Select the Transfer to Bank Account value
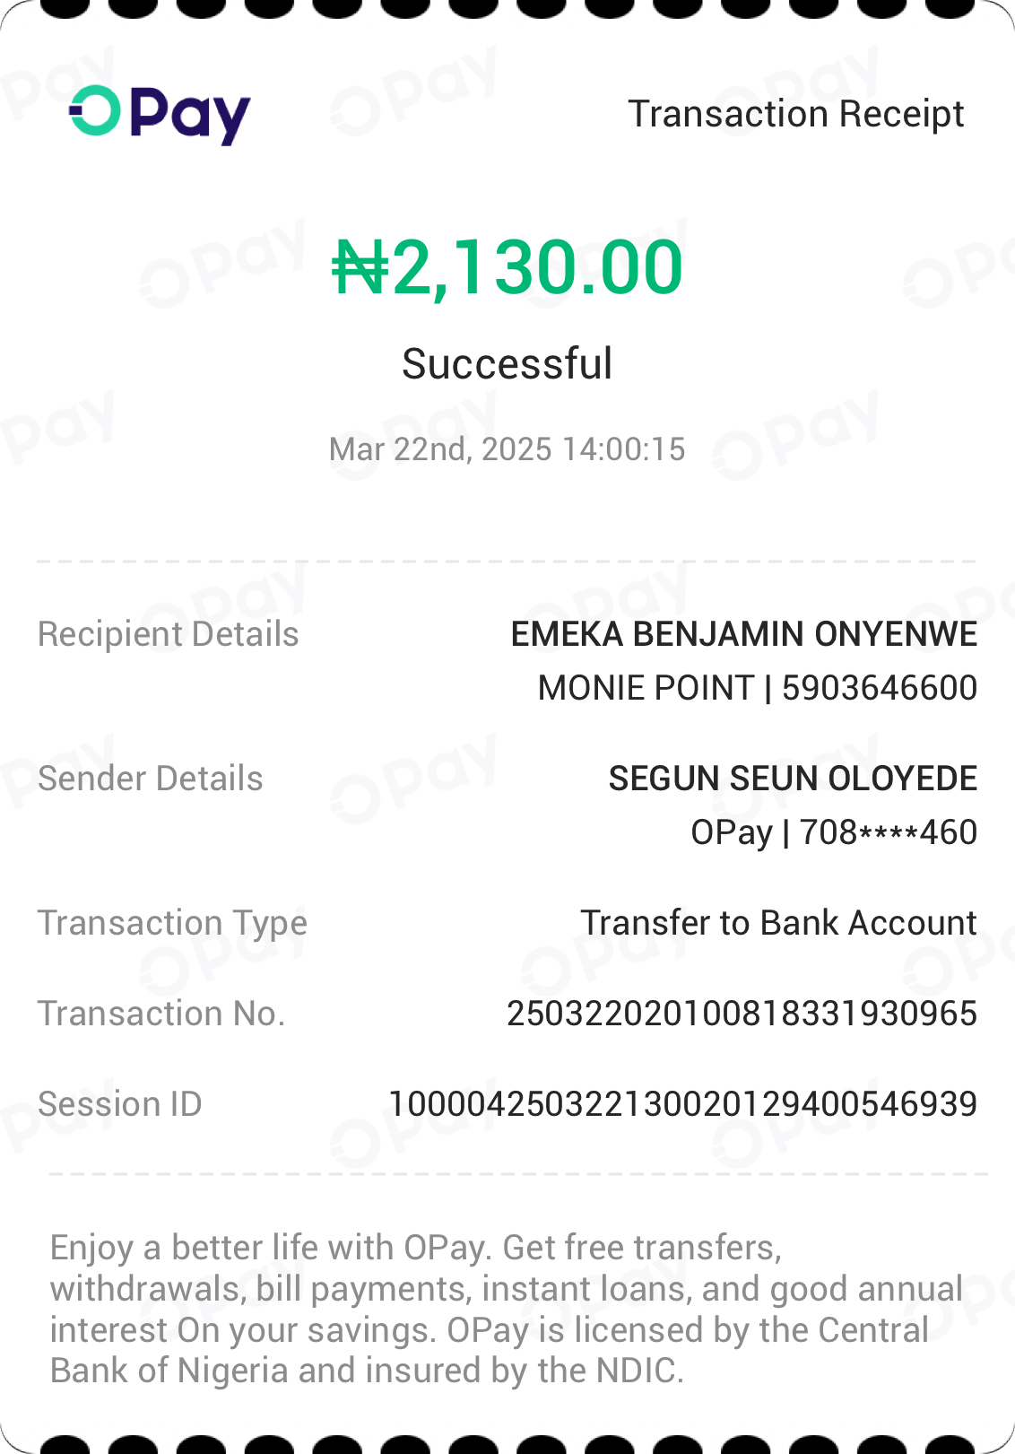This screenshot has width=1015, height=1454. pyautogui.click(x=778, y=923)
